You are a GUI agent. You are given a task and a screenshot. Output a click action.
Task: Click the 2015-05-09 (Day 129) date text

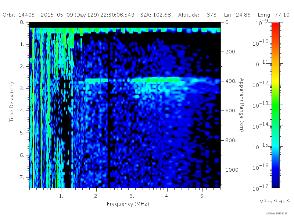pyautogui.click(x=70, y=15)
